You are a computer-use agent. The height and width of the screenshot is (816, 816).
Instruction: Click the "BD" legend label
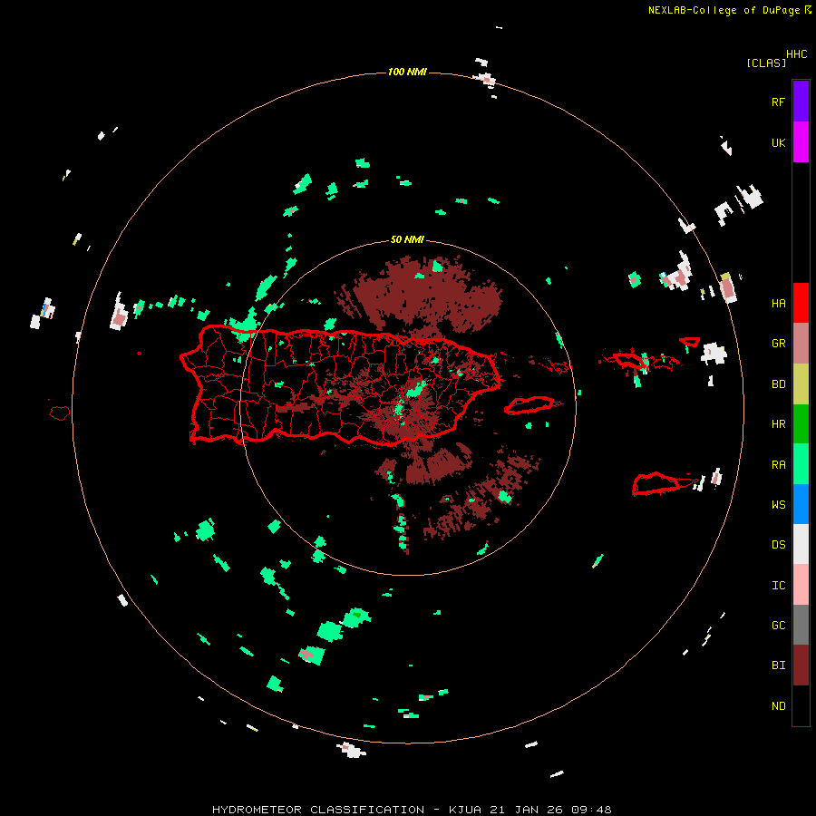pos(778,384)
